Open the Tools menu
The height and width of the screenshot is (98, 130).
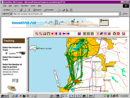pos(33,6)
